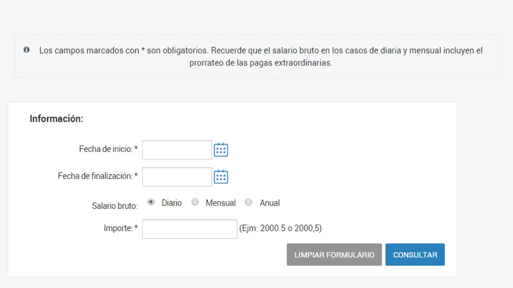Open the calendar picker for Fecha de finalización
Image resolution: width=513 pixels, height=288 pixels.
[x=221, y=177]
